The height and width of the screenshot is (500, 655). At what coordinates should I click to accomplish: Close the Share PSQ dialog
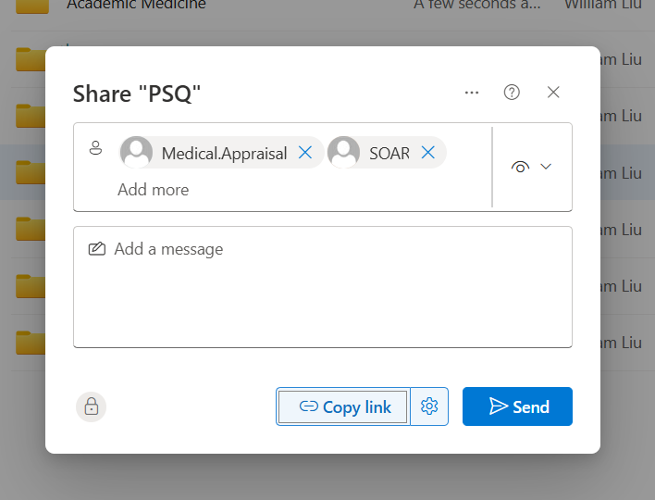point(553,93)
